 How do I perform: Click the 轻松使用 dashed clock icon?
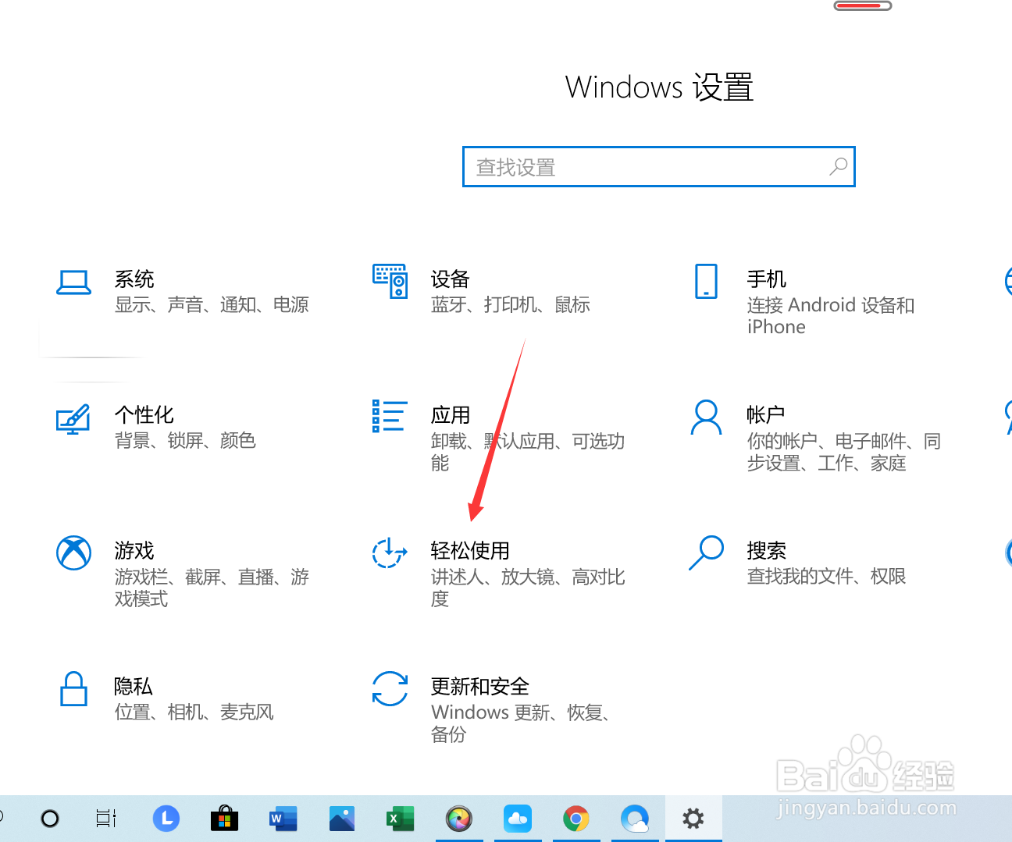coord(390,552)
